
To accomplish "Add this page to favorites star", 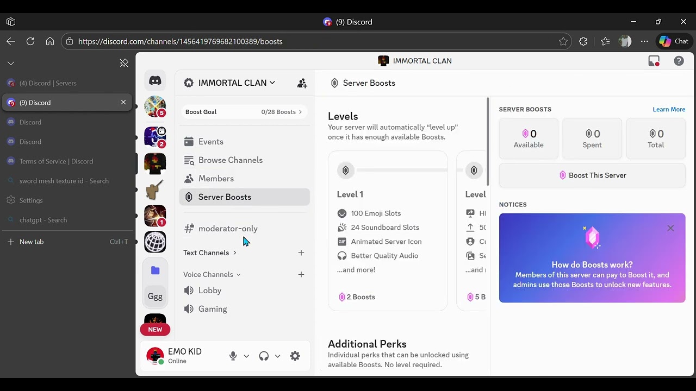I will click(x=563, y=41).
